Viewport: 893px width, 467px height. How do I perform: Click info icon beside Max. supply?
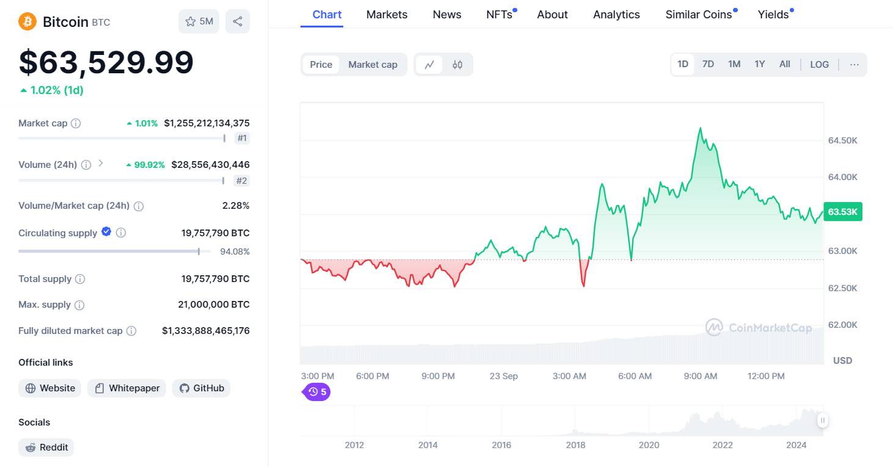pyautogui.click(x=79, y=305)
